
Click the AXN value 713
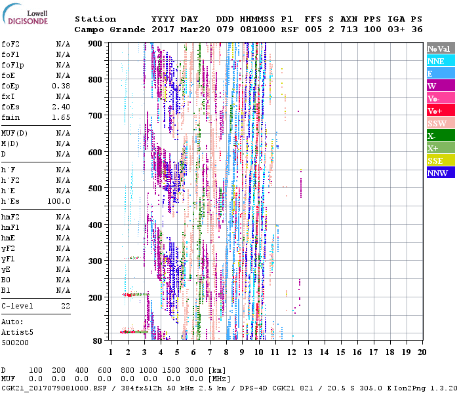click(x=349, y=29)
